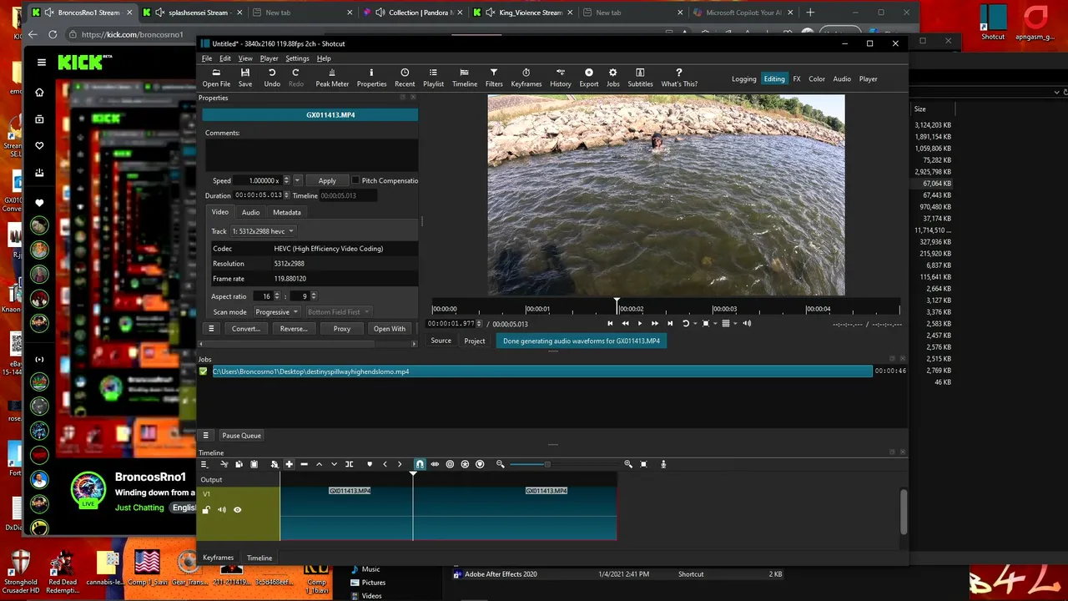Click the Reverse... button
1068x601 pixels.
click(294, 329)
